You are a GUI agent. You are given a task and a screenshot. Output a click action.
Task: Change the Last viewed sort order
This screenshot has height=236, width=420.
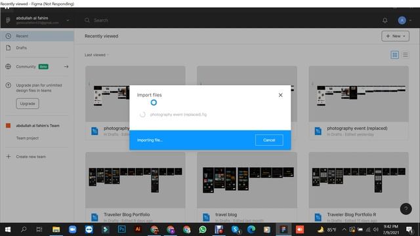coord(96,55)
